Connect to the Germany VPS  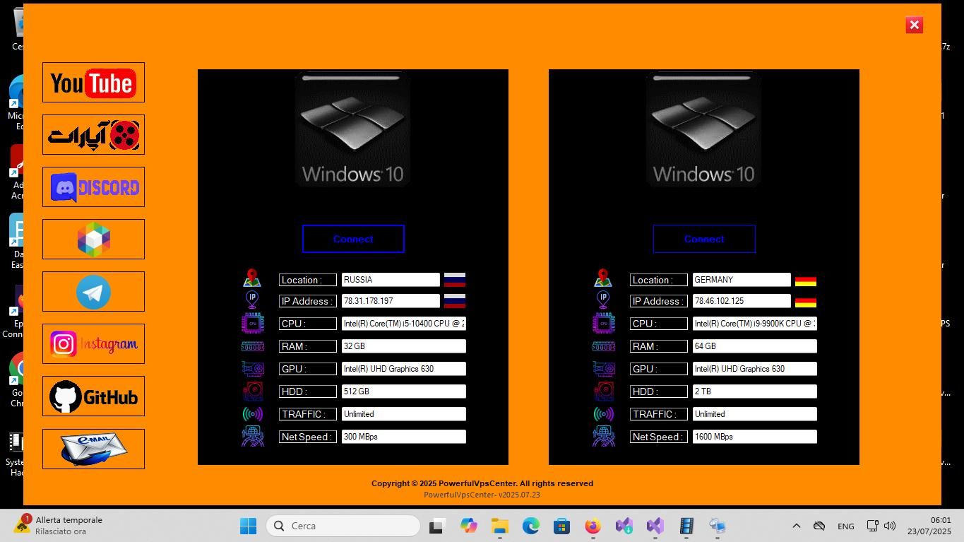pyautogui.click(x=704, y=239)
